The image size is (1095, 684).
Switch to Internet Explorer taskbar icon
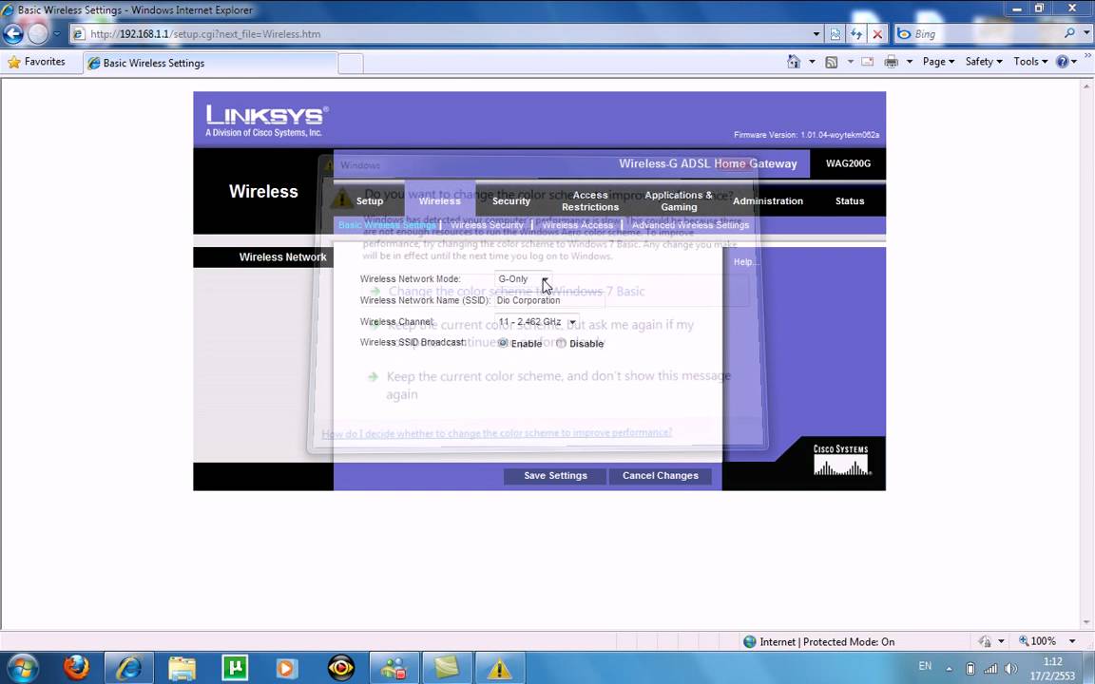pyautogui.click(x=128, y=668)
